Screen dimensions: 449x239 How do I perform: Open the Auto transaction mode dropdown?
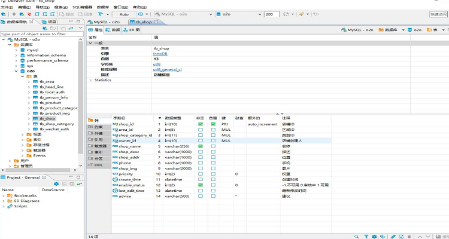tap(123, 14)
